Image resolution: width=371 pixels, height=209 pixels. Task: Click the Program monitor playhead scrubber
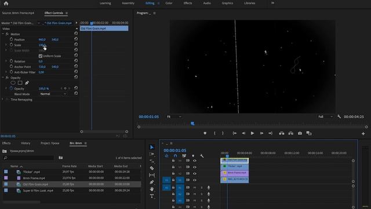click(x=192, y=124)
